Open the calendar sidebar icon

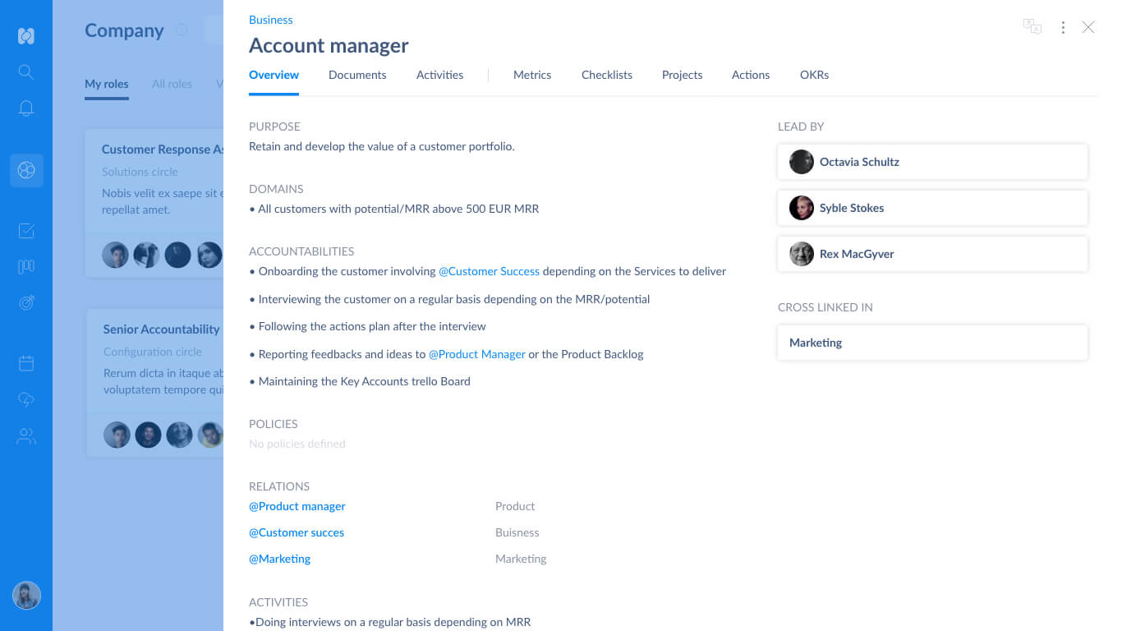(26, 363)
